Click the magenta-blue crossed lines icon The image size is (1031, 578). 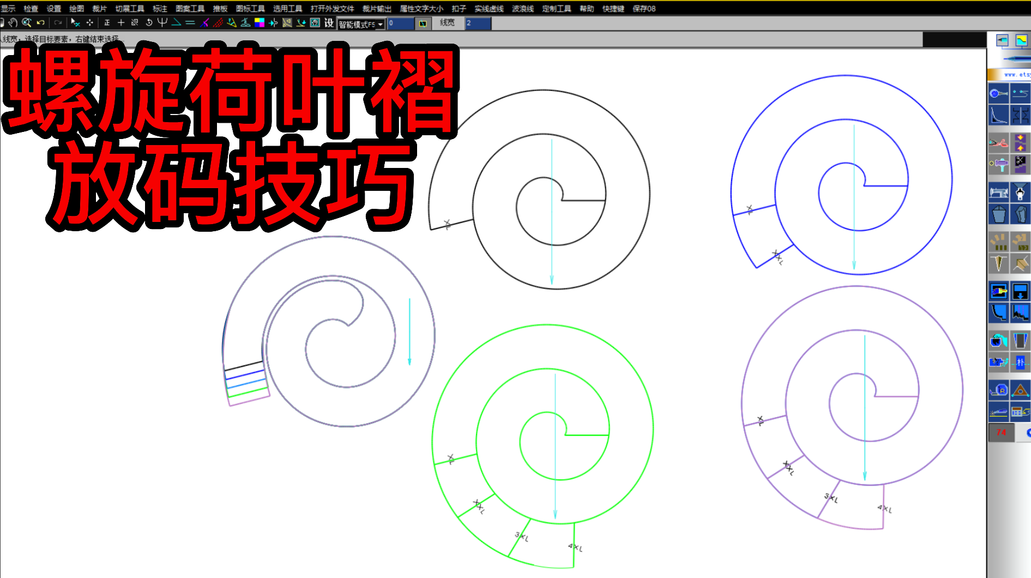coord(204,22)
